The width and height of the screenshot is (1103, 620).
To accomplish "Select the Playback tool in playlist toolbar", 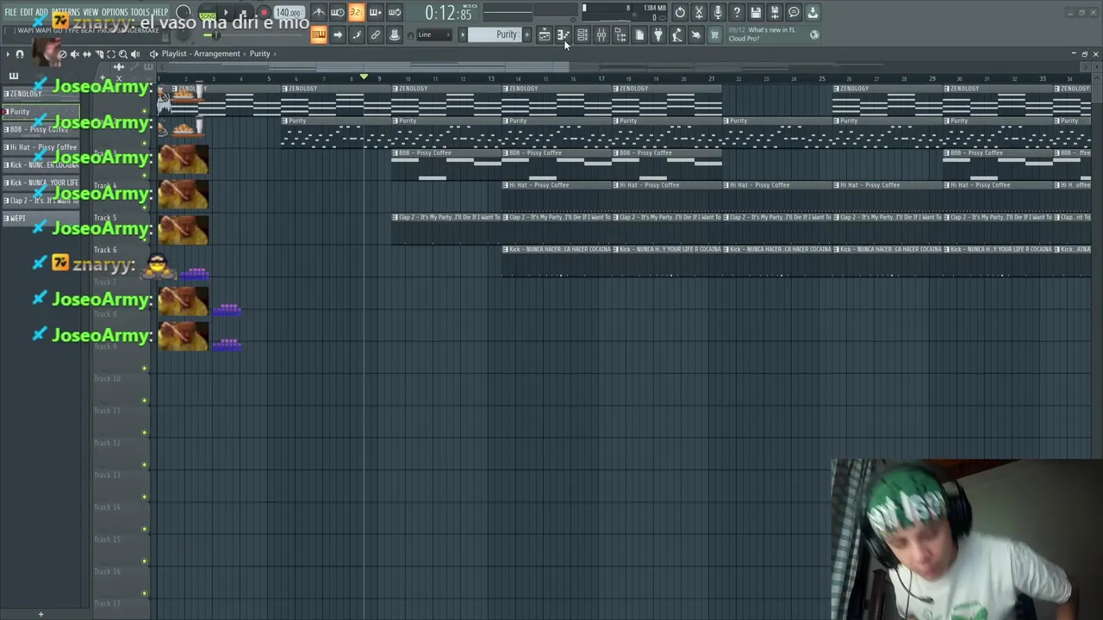I will point(135,53).
